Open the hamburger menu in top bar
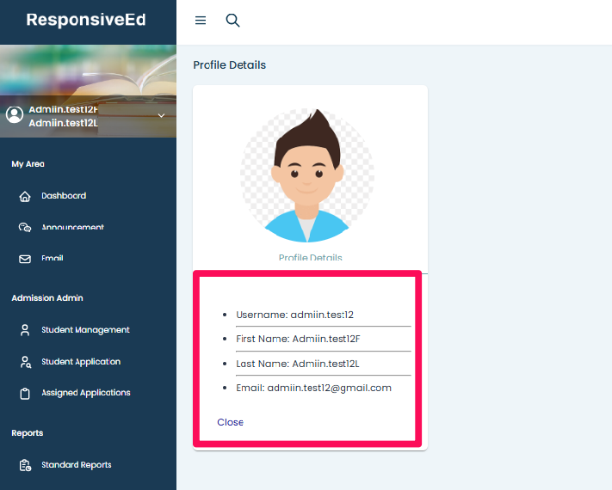The width and height of the screenshot is (612, 490). pos(201,21)
